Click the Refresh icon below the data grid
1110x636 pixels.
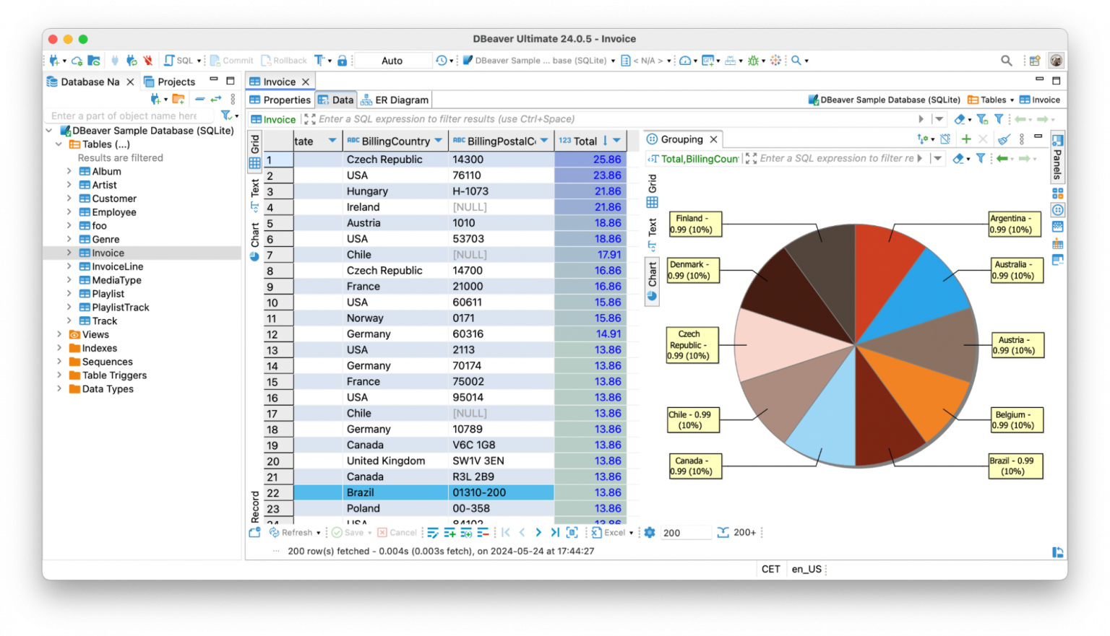(275, 532)
